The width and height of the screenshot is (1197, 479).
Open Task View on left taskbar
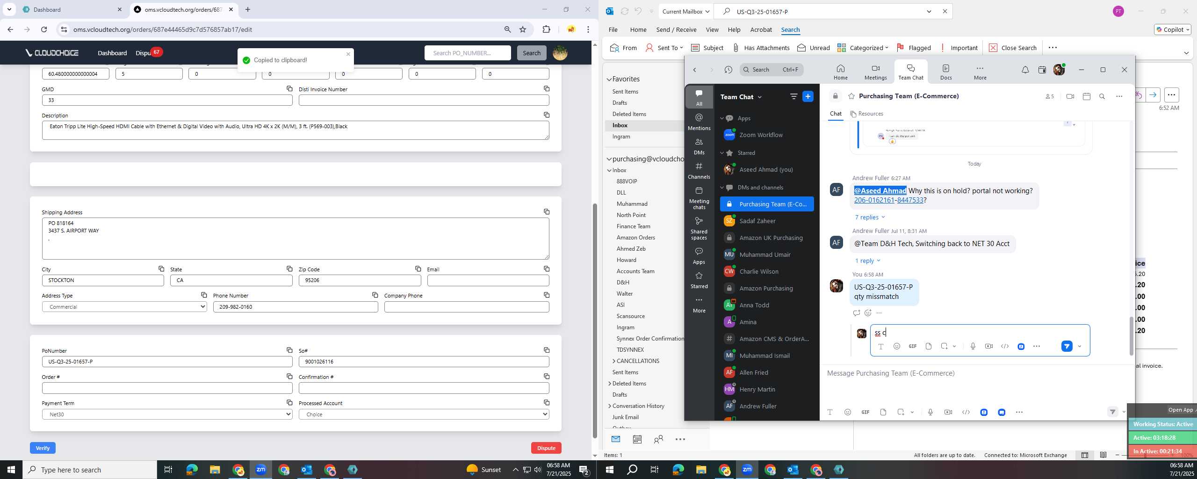coord(168,470)
